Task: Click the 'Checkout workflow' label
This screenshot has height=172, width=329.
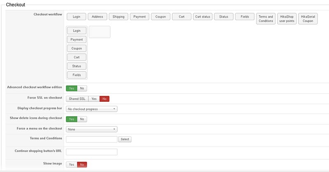Action: tap(48, 14)
